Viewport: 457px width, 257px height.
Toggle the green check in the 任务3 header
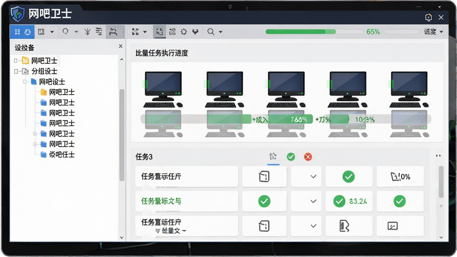pyautogui.click(x=291, y=157)
